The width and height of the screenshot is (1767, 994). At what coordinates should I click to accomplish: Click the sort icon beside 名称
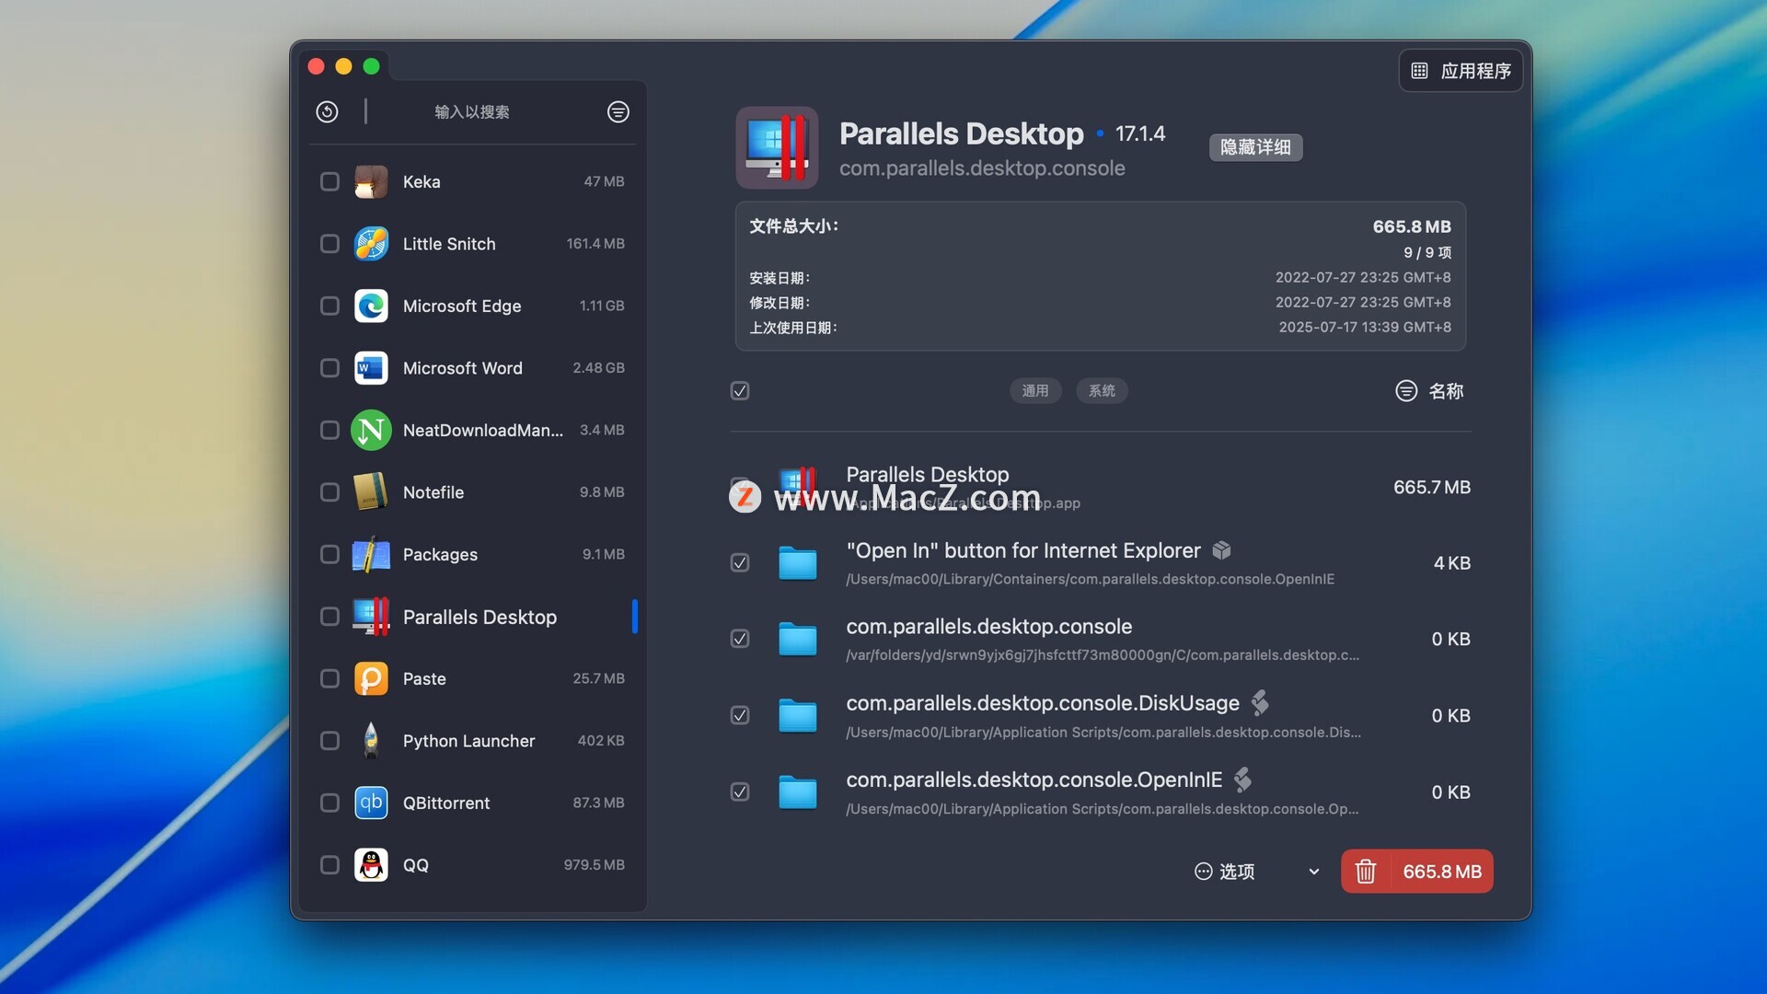1406,391
